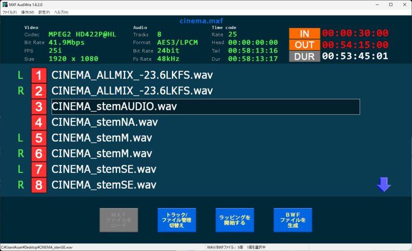Open the 設定(P) menu
The height and width of the screenshot is (251, 412).
[45, 12]
